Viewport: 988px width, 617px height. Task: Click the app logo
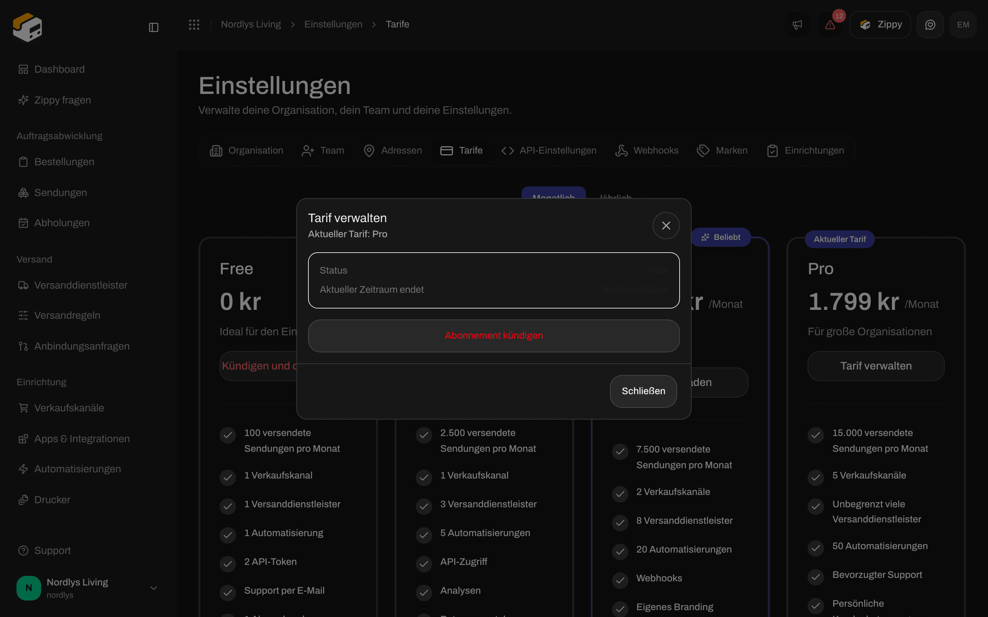(27, 27)
